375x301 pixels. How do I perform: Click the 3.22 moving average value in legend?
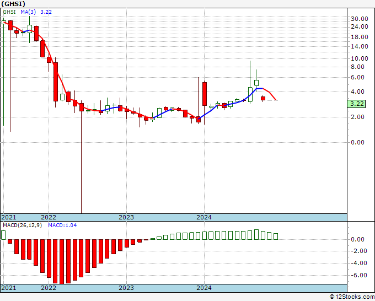tap(46, 12)
